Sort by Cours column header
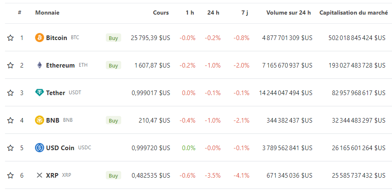Screen dimensions: 392x191 tap(161, 13)
